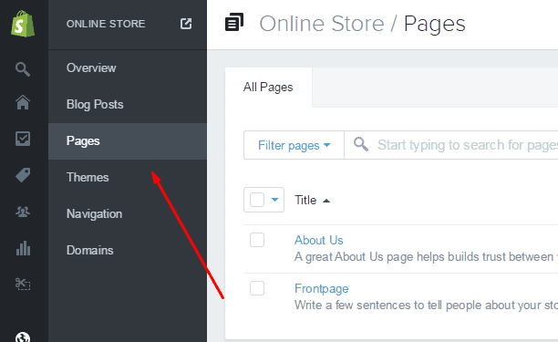Click the Frontpage description text
Screen dimensions: 558x342
coord(426,306)
